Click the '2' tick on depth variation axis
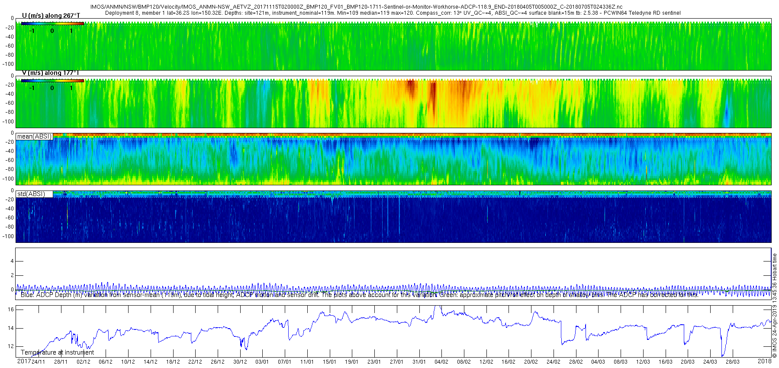Screen dimensions: 779x368 coord(12,275)
